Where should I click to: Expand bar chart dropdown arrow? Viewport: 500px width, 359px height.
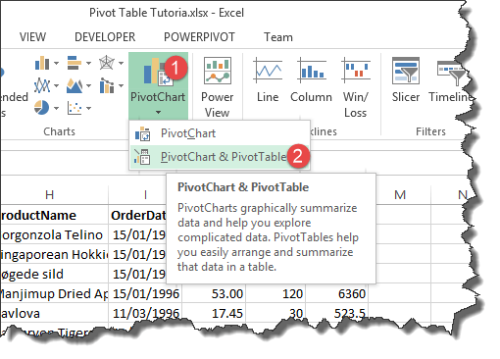pos(88,63)
